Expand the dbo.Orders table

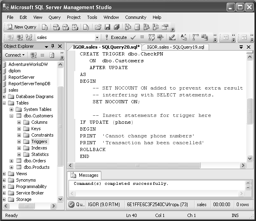[11, 161]
